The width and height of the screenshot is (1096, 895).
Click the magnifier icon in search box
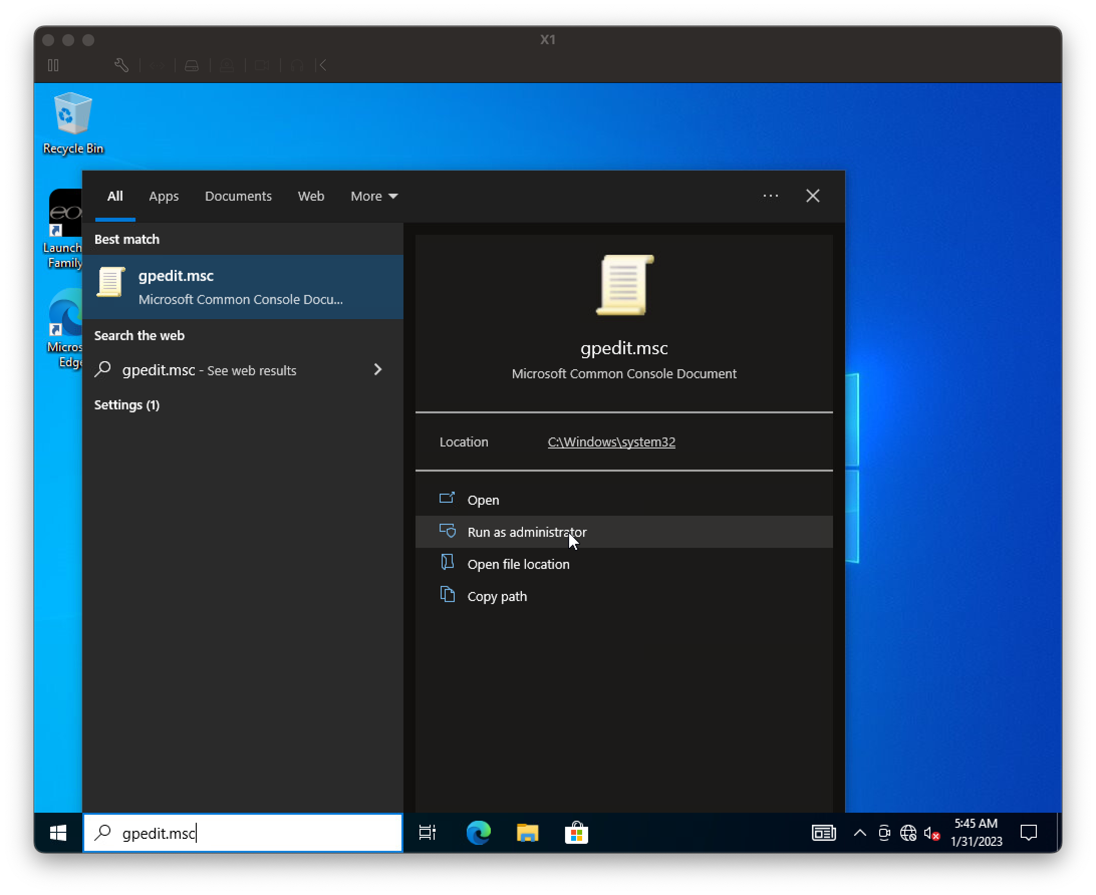tap(103, 832)
